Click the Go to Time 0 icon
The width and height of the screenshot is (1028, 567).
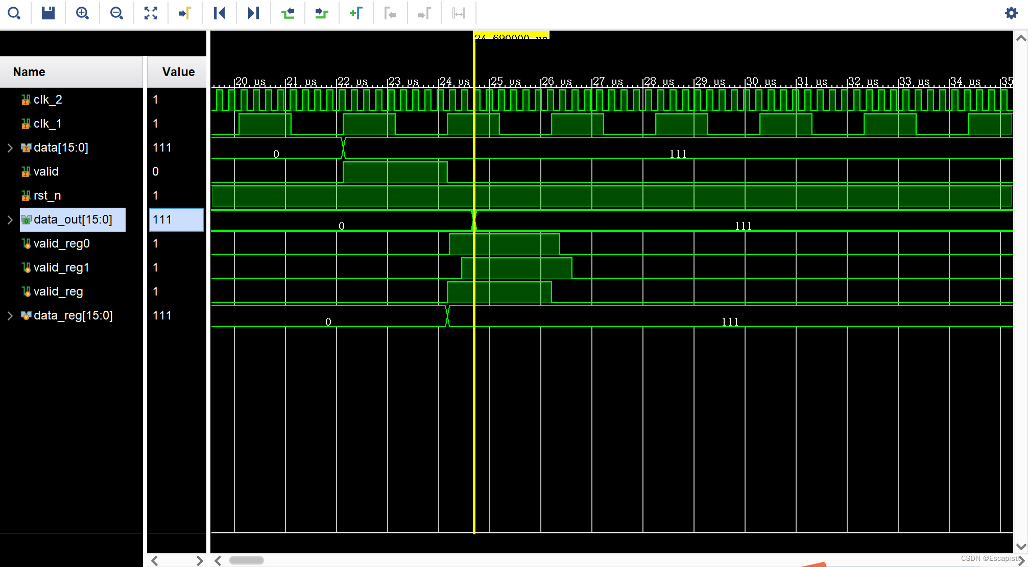pos(220,13)
